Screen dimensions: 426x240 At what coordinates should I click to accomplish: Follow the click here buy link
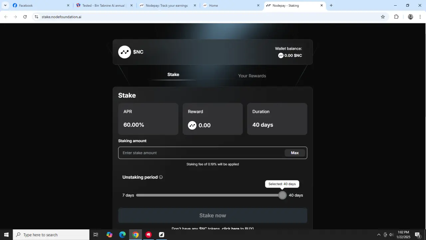point(231,229)
